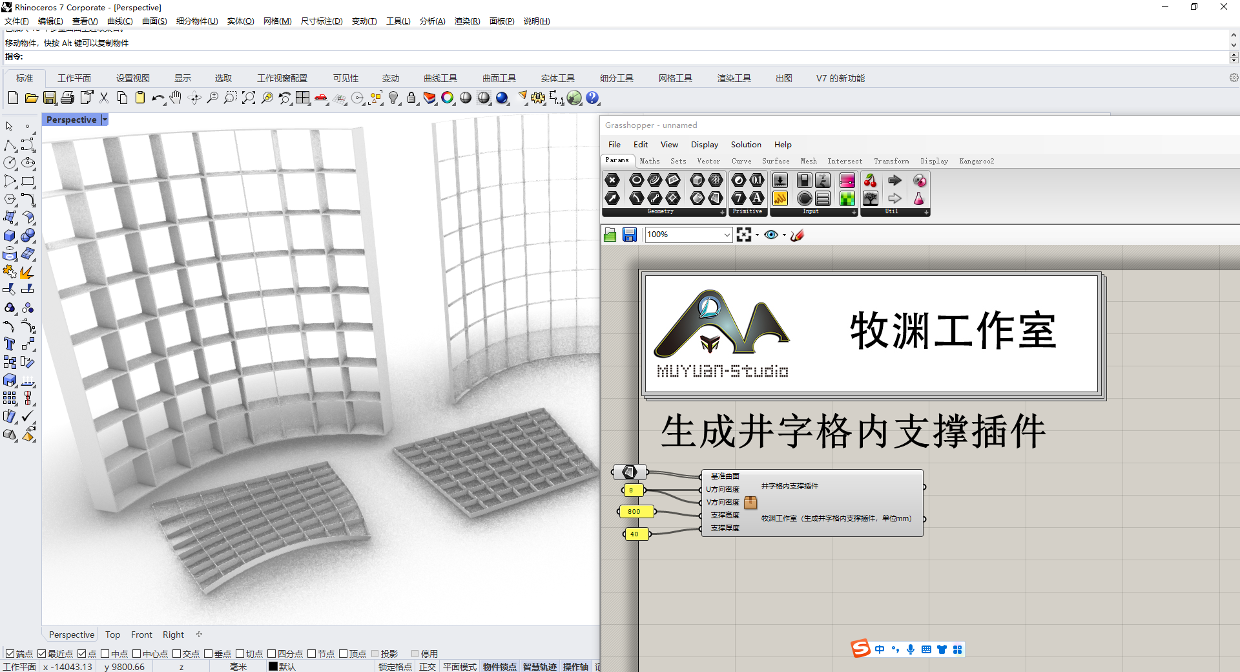Click the Boolean Toggle input icon
This screenshot has width=1240, height=672.
coord(804,180)
